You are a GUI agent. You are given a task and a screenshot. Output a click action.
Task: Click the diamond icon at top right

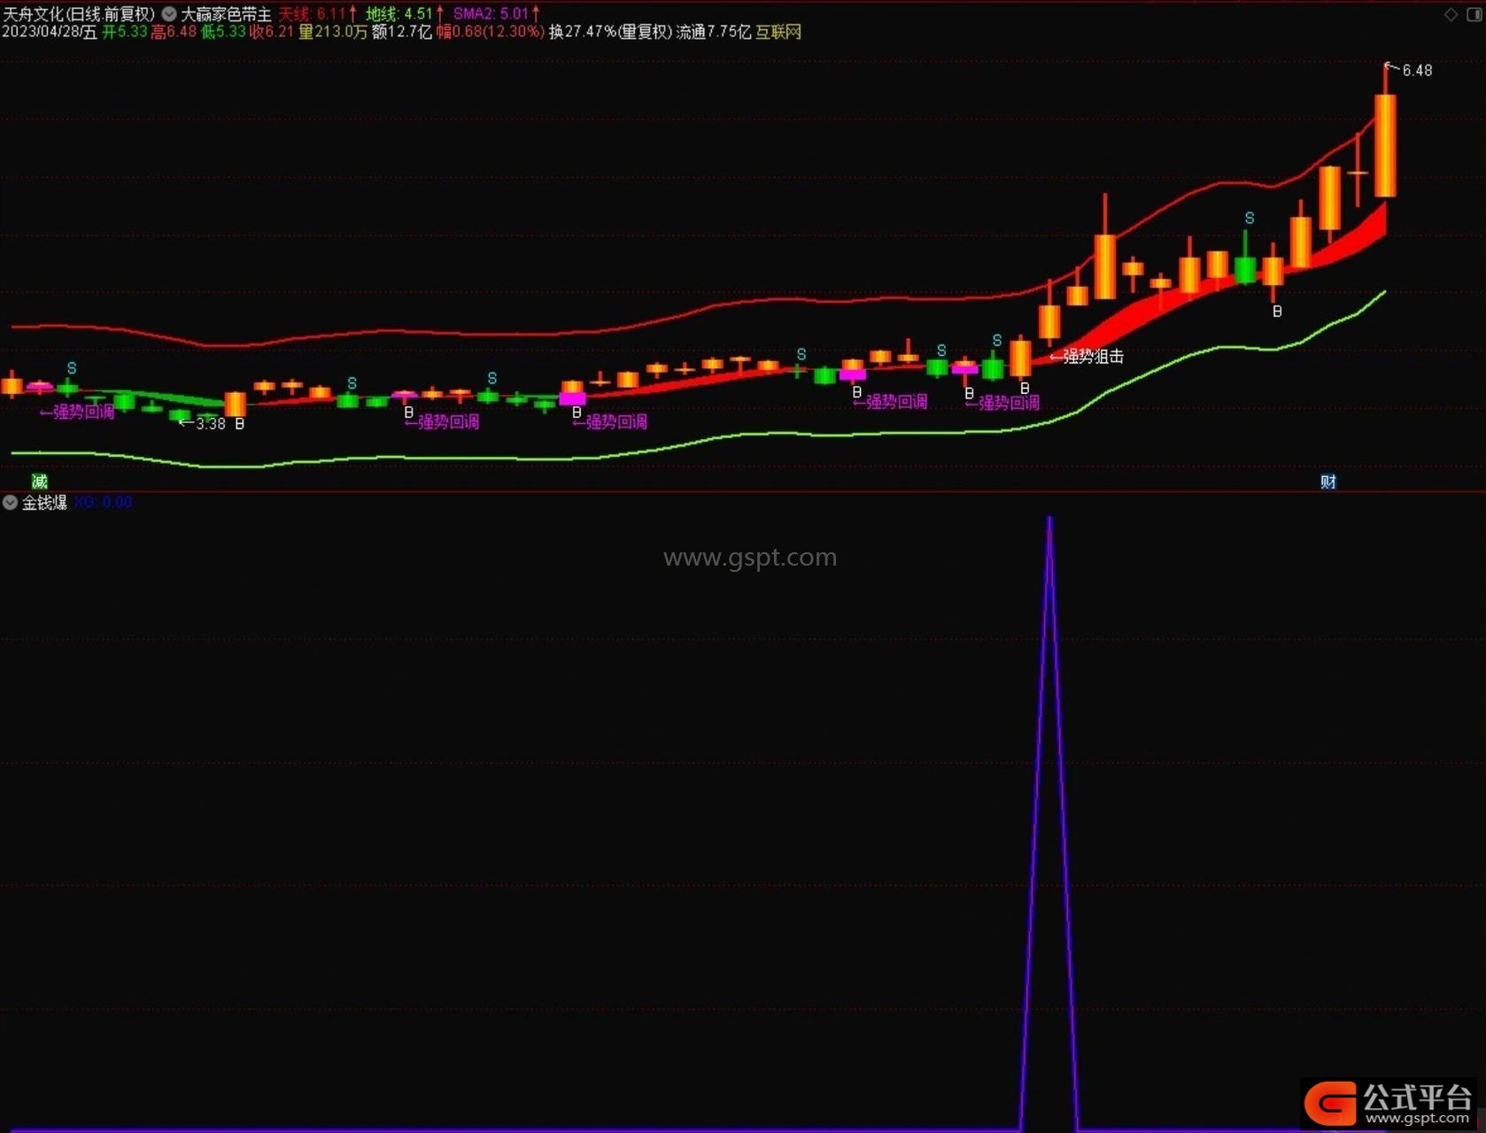click(1451, 14)
